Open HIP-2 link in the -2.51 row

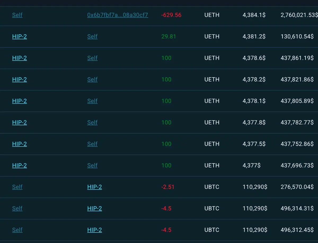click(x=95, y=187)
